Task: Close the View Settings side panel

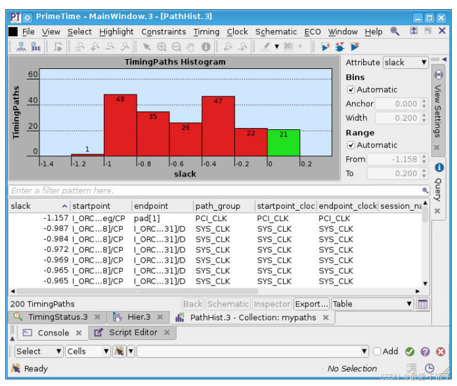Action: click(436, 148)
